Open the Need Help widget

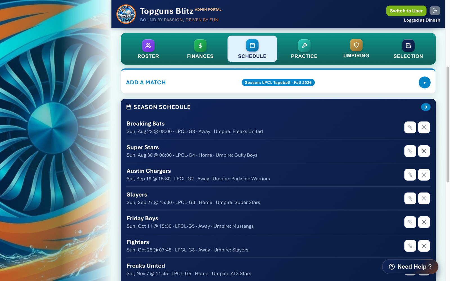[410, 267]
